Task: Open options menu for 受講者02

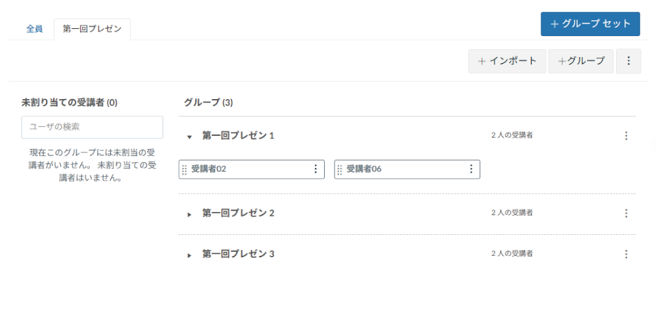Action: tap(316, 169)
